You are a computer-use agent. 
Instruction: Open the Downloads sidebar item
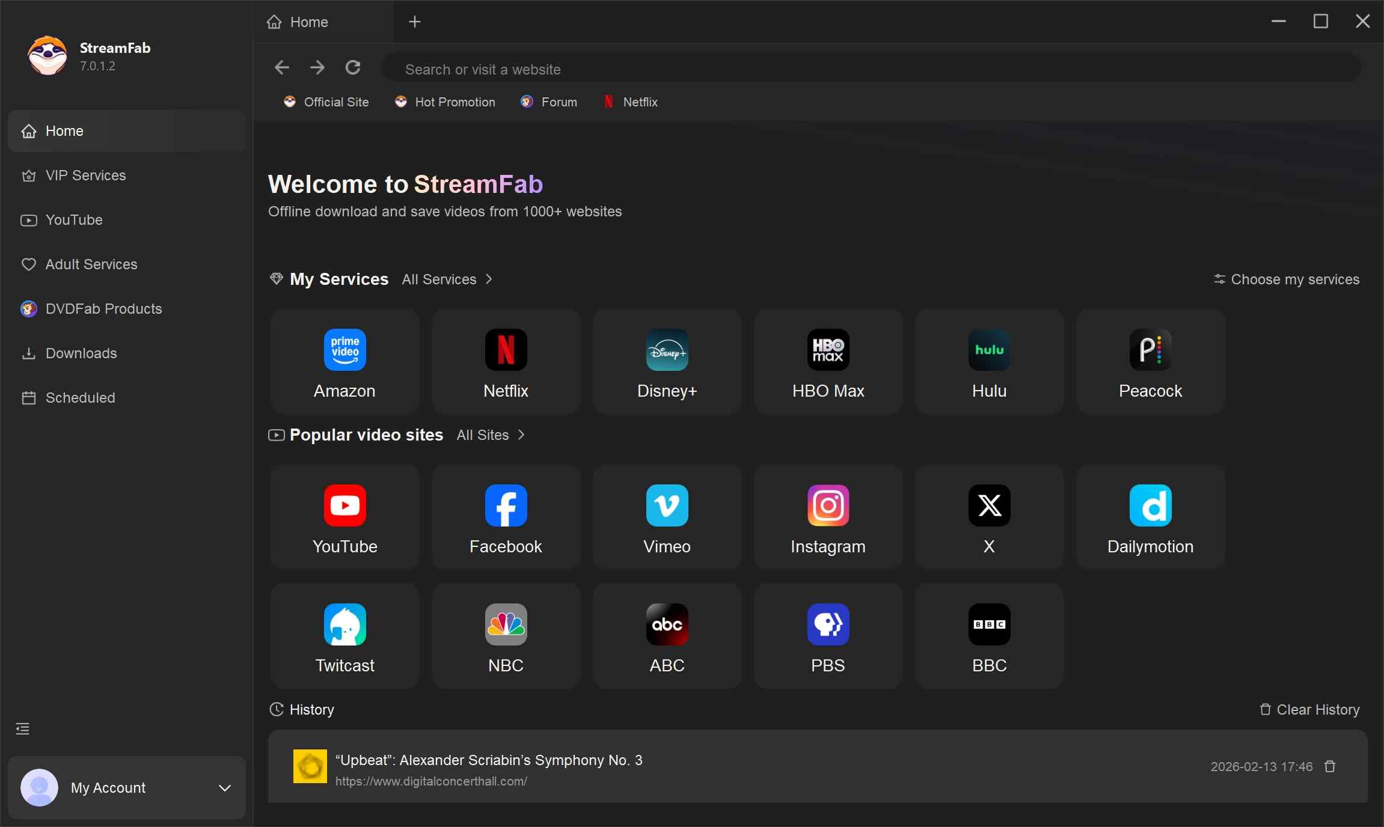(81, 353)
